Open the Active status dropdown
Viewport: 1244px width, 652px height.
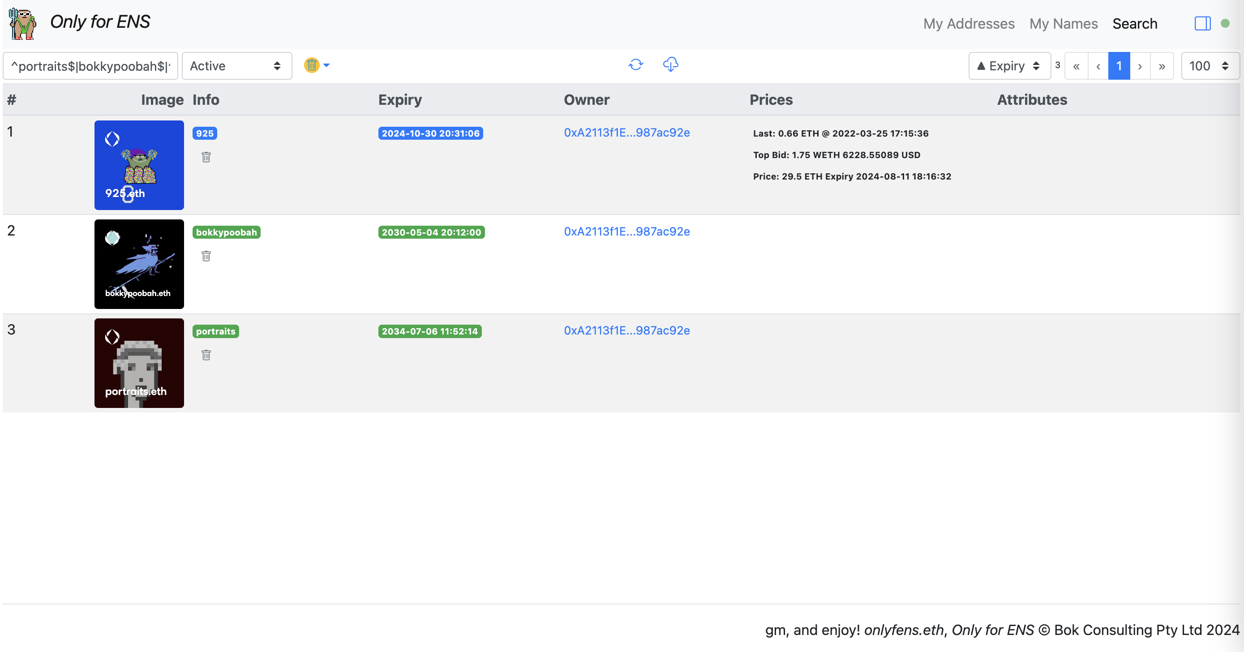236,66
